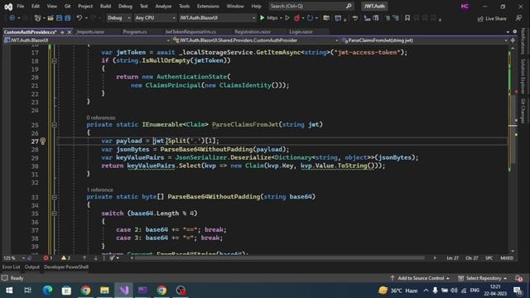Open the Debug configuration dropdown

tap(119, 18)
